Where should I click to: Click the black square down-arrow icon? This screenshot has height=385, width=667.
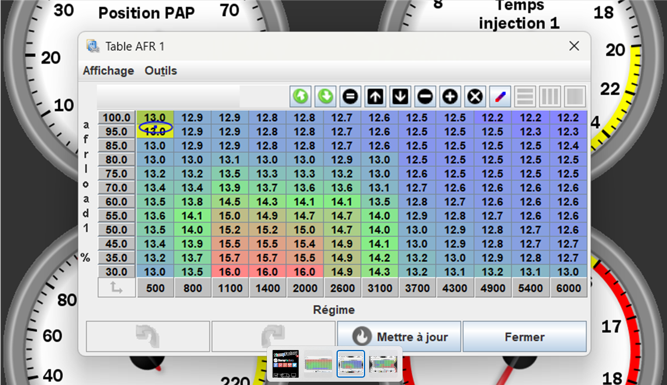pyautogui.click(x=400, y=97)
